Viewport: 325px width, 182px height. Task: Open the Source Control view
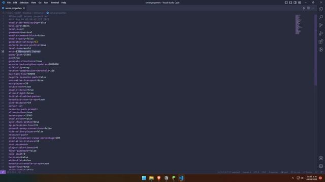321,25
